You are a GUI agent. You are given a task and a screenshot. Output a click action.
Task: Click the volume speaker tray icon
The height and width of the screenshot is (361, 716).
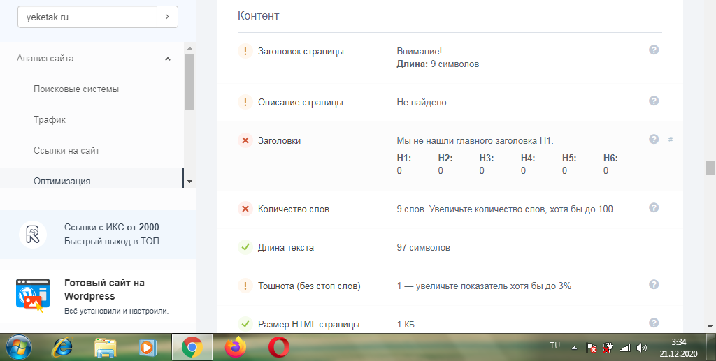click(x=642, y=348)
